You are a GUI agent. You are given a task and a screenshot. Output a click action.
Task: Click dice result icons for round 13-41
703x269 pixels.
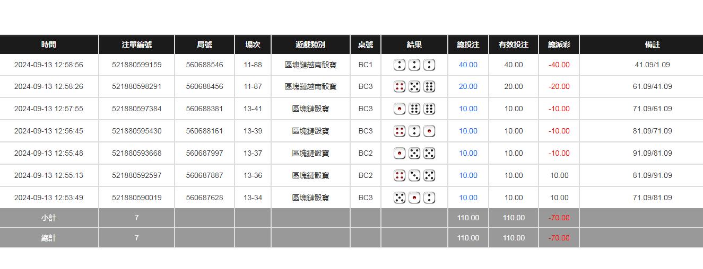(414, 109)
